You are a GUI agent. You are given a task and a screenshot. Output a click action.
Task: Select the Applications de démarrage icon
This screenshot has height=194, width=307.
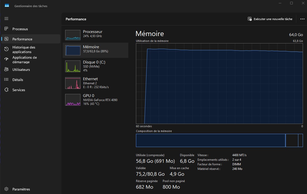7,59
